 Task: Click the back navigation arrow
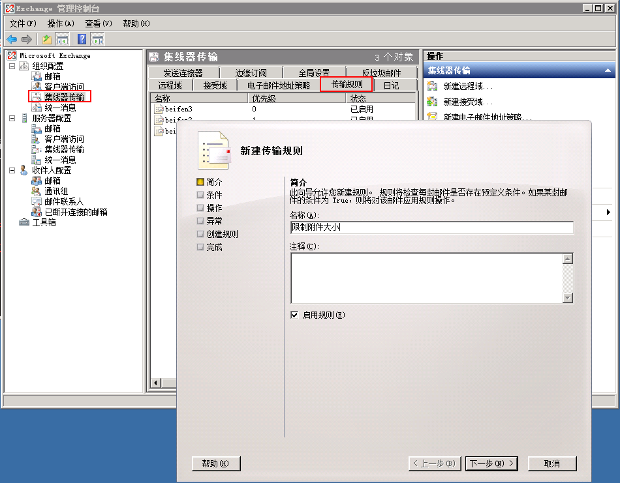pos(10,38)
